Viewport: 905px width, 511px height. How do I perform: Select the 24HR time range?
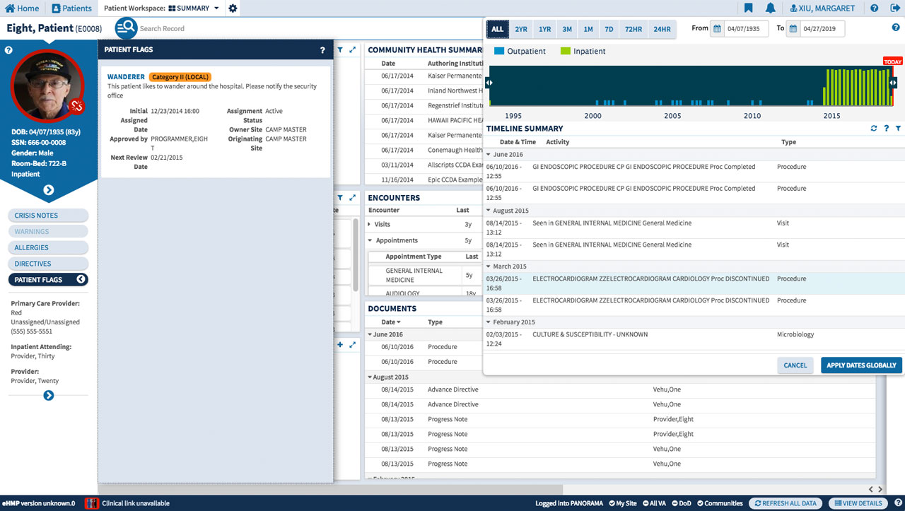coord(662,29)
